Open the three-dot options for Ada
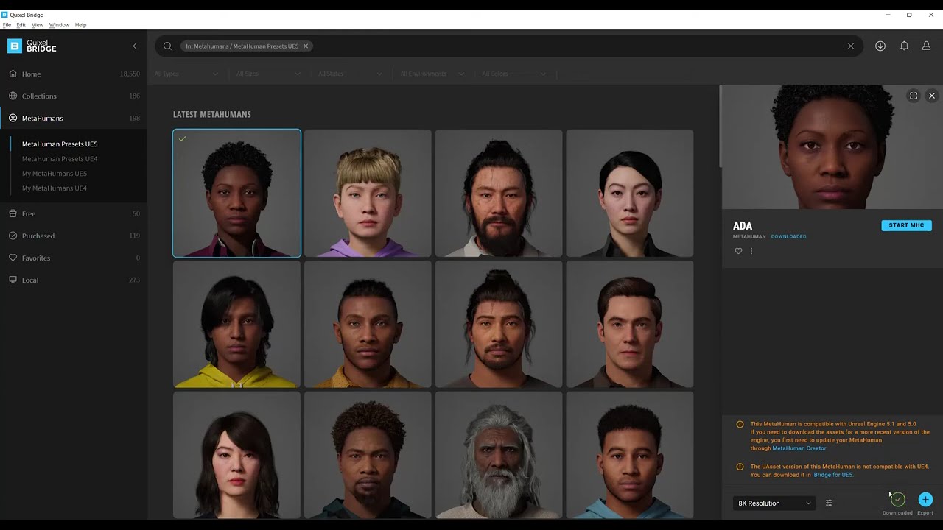Viewport: 943px width, 530px height. (751, 251)
